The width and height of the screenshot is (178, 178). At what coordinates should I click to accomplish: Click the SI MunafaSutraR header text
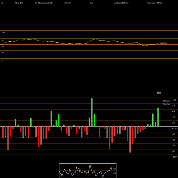[44, 3]
